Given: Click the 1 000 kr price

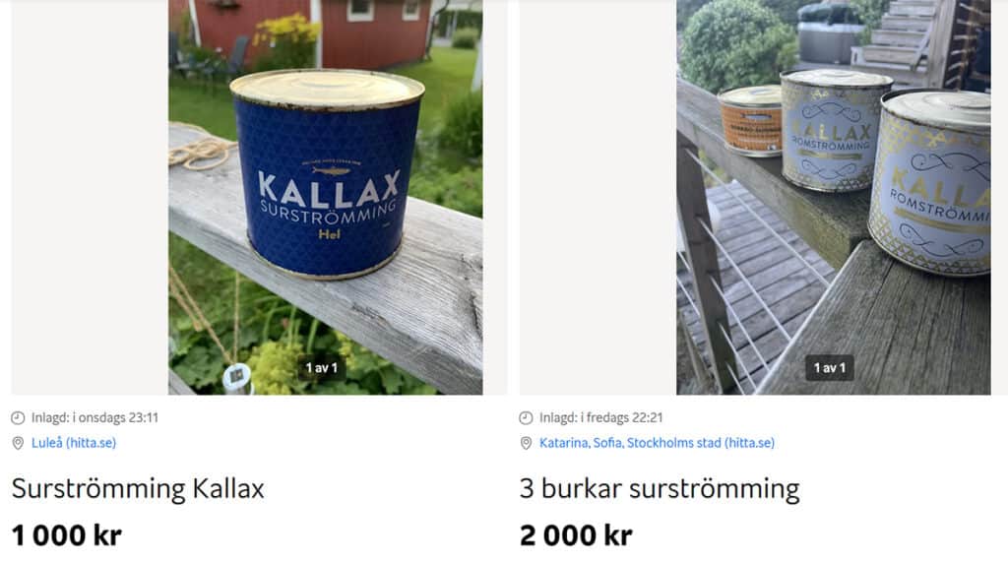Looking at the screenshot, I should (67, 535).
